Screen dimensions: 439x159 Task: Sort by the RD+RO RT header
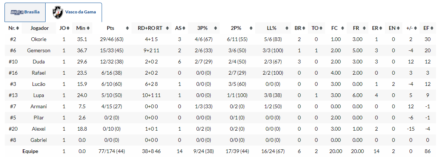click(x=149, y=28)
